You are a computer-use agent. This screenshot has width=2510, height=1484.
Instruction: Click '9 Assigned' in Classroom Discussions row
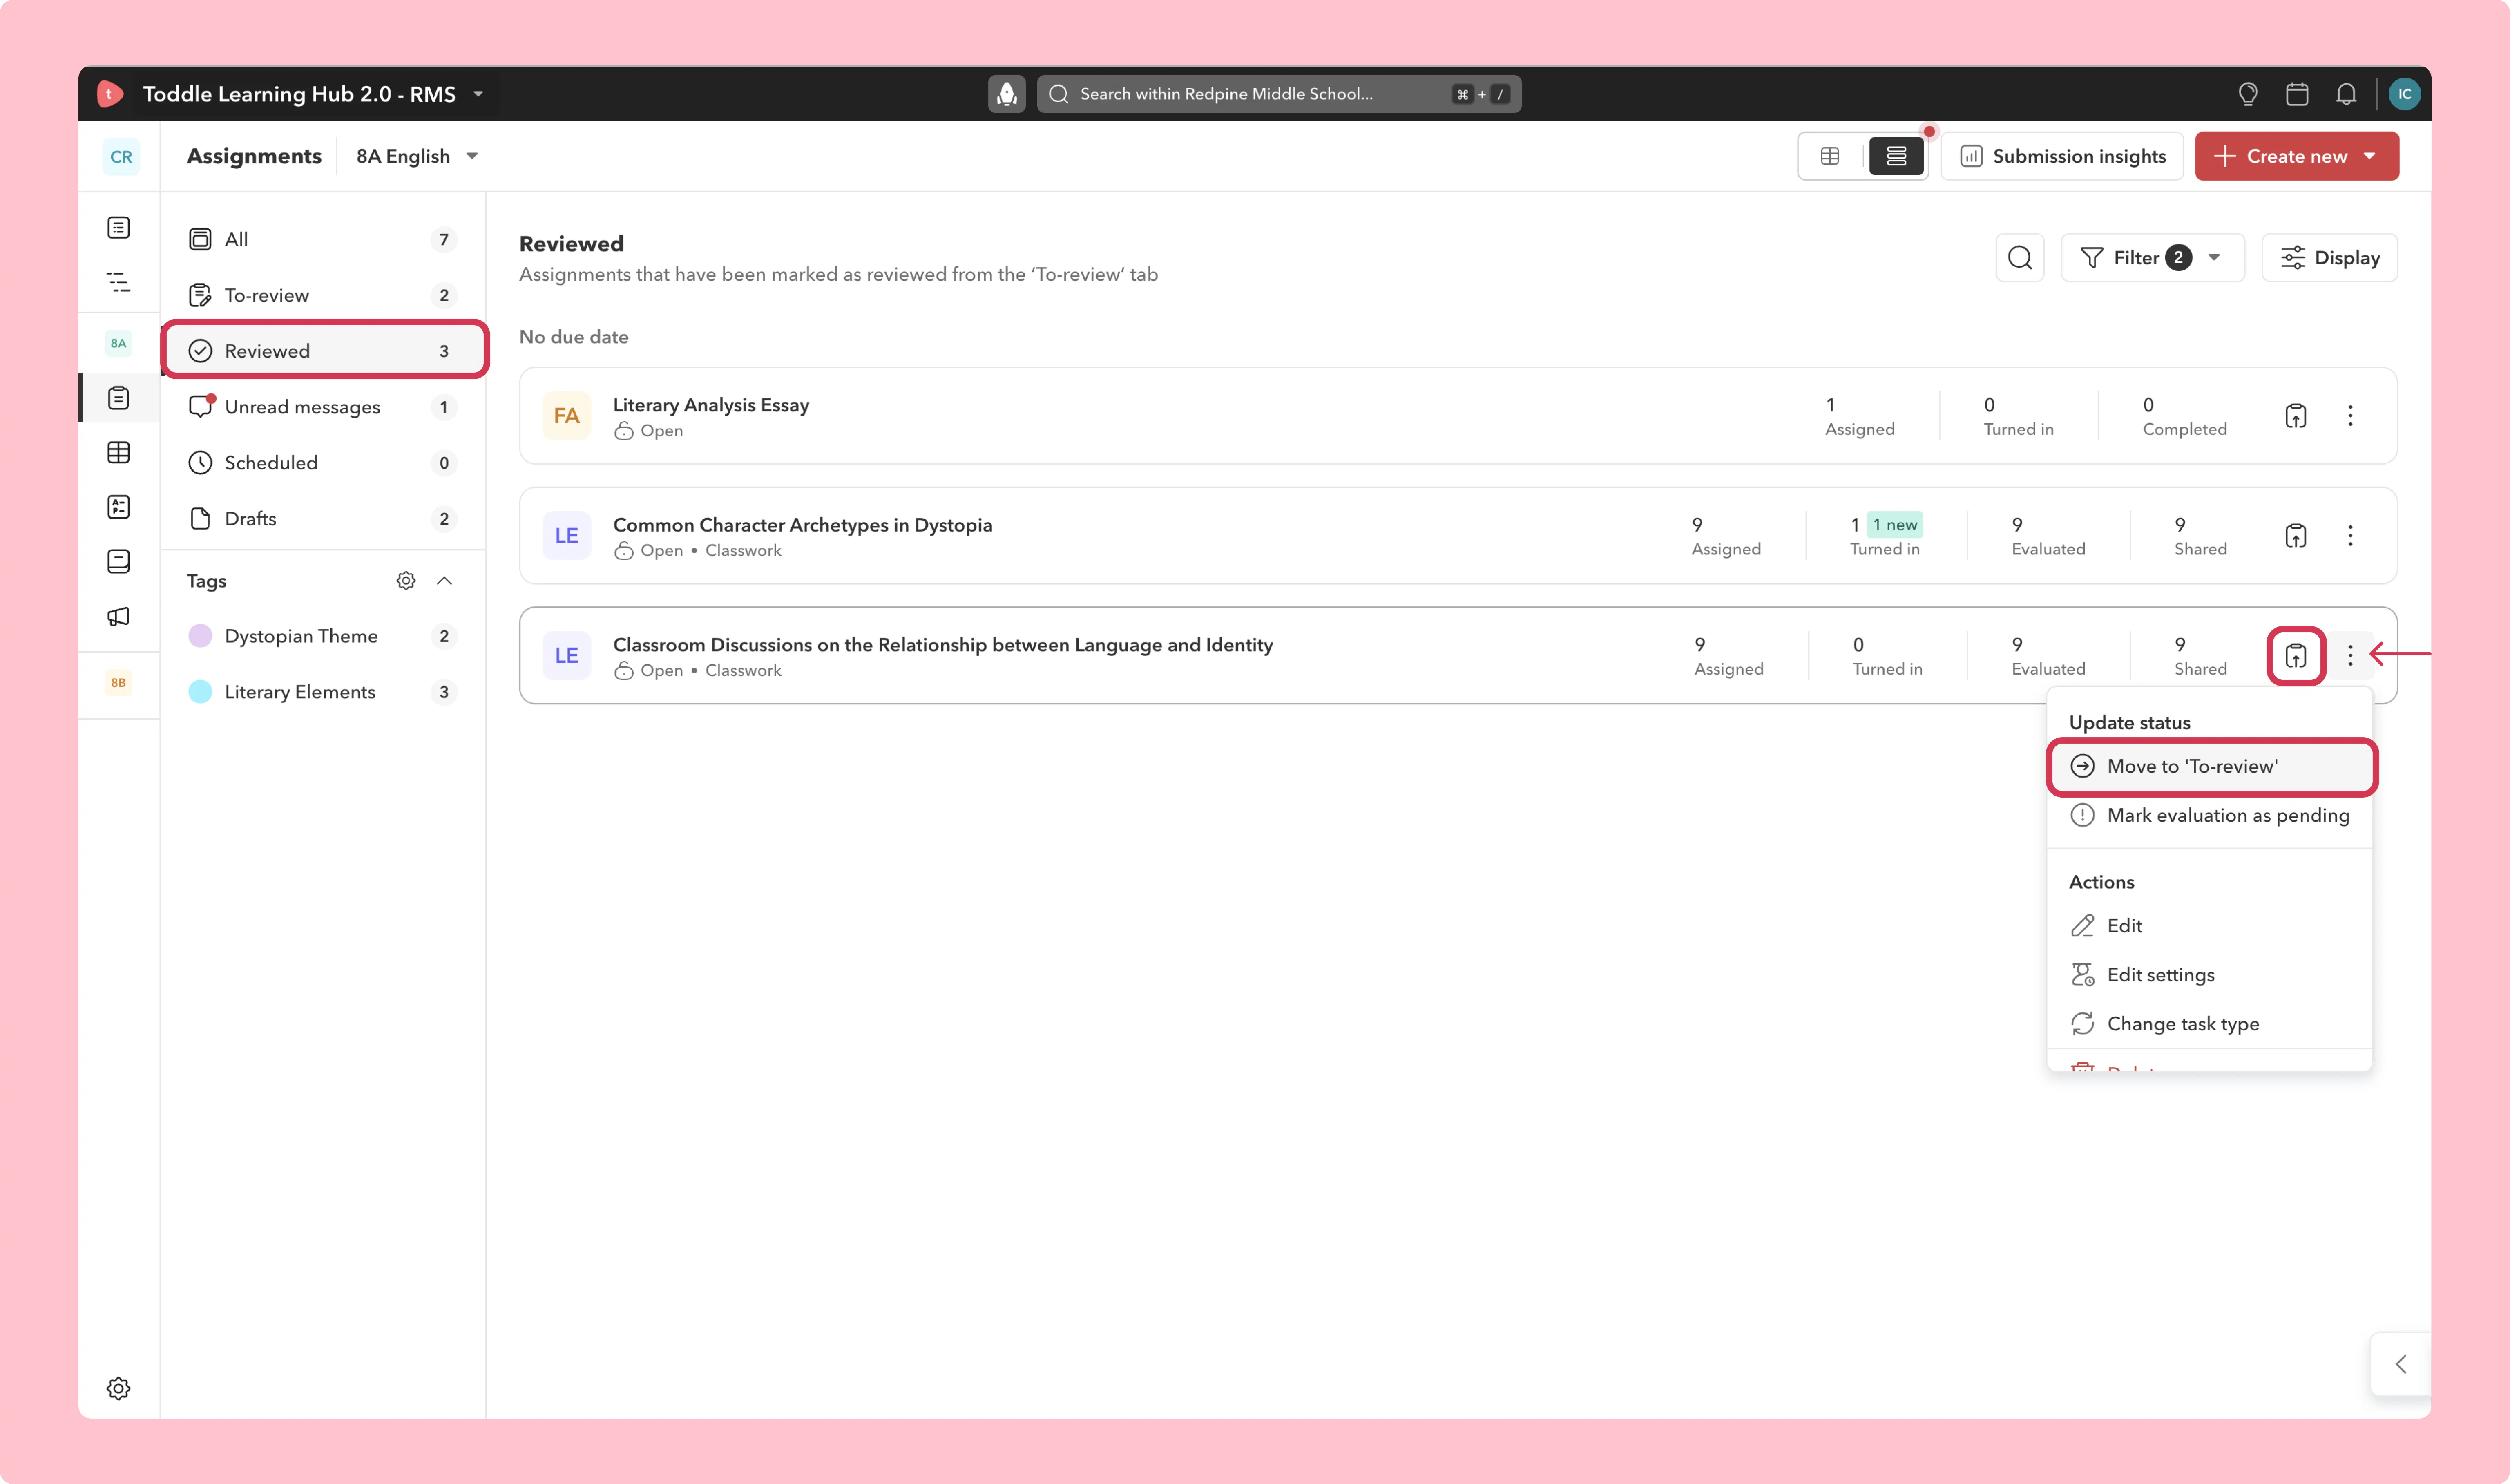pos(1728,656)
